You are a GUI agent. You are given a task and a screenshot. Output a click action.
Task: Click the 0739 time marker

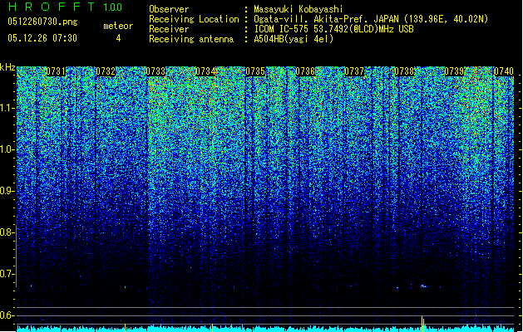coord(454,71)
